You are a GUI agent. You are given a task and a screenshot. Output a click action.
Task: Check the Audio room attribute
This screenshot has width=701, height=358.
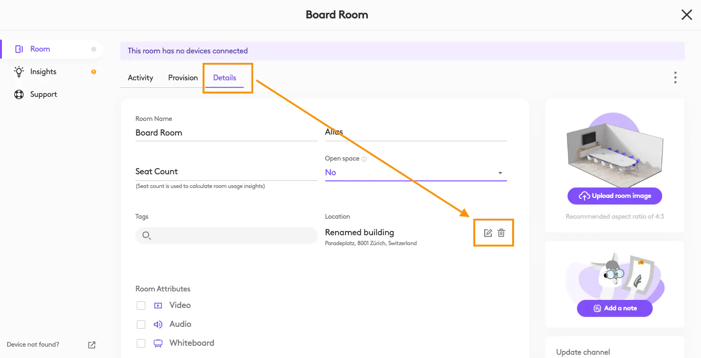click(x=141, y=324)
